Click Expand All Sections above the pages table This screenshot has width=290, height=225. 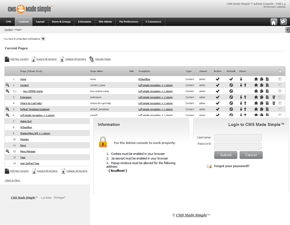point(46,59)
